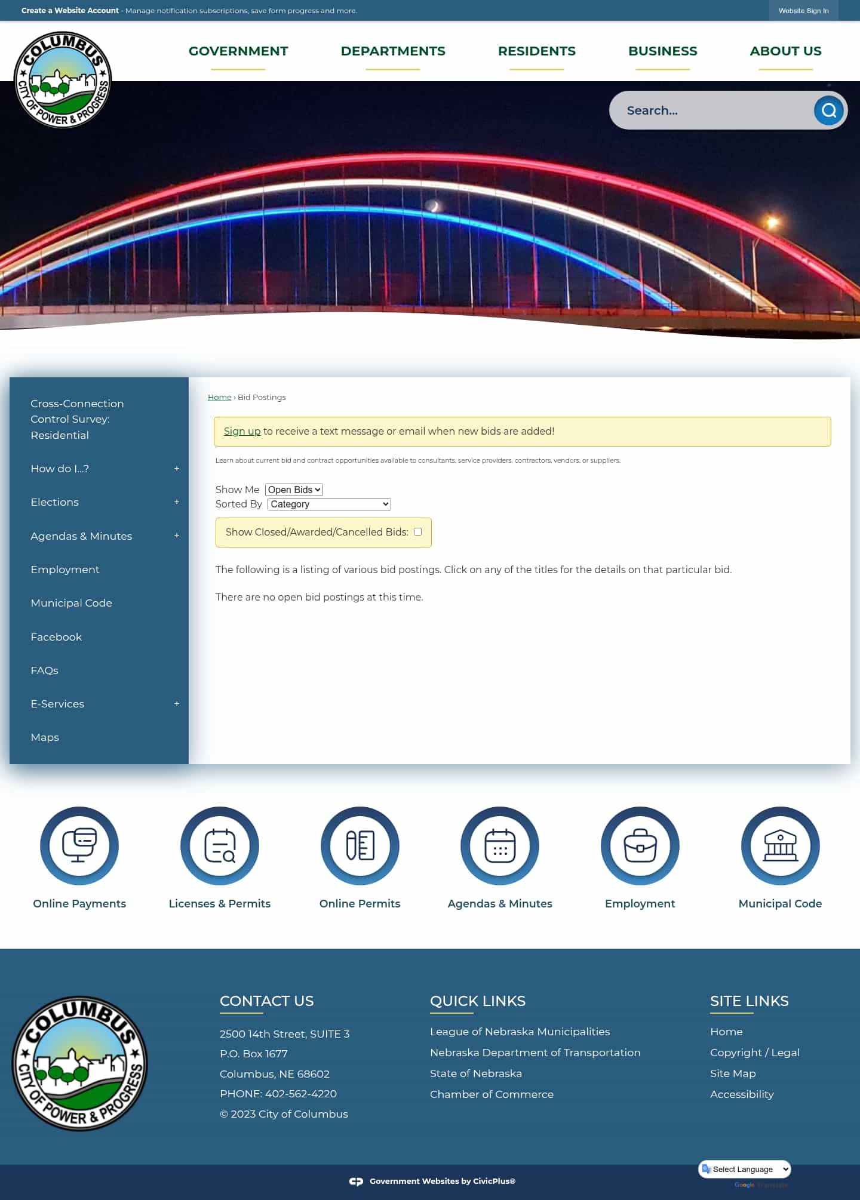Open Chamber of Commerce link
Screen dimensions: 860x1200
(x=492, y=1094)
